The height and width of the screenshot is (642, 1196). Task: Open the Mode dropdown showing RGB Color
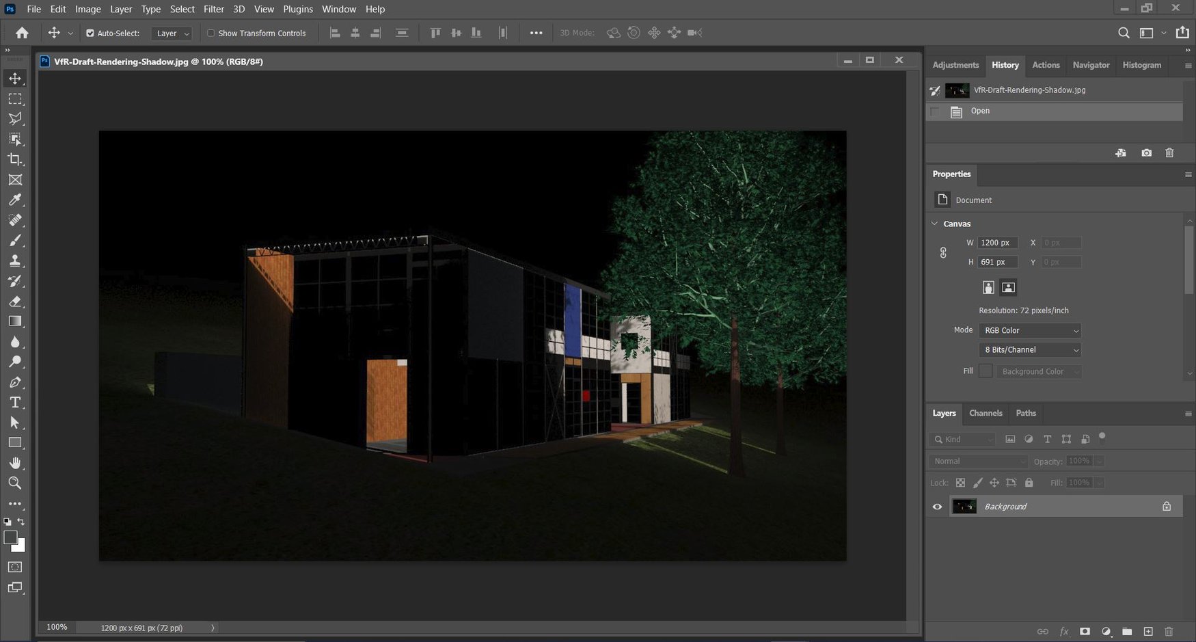1029,330
